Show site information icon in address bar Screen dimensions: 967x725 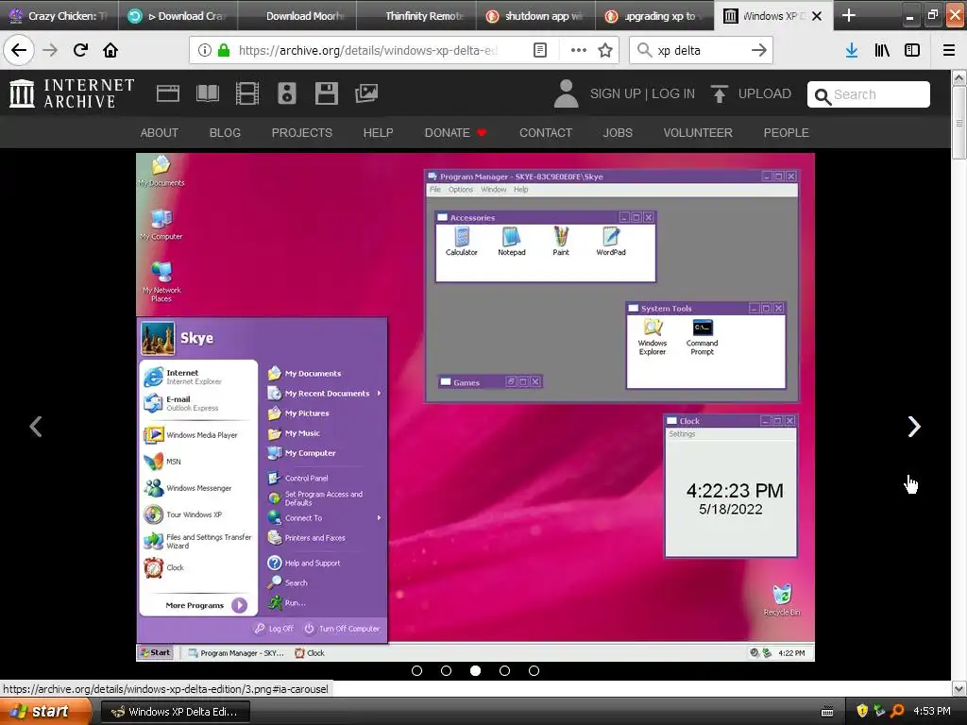click(x=205, y=50)
